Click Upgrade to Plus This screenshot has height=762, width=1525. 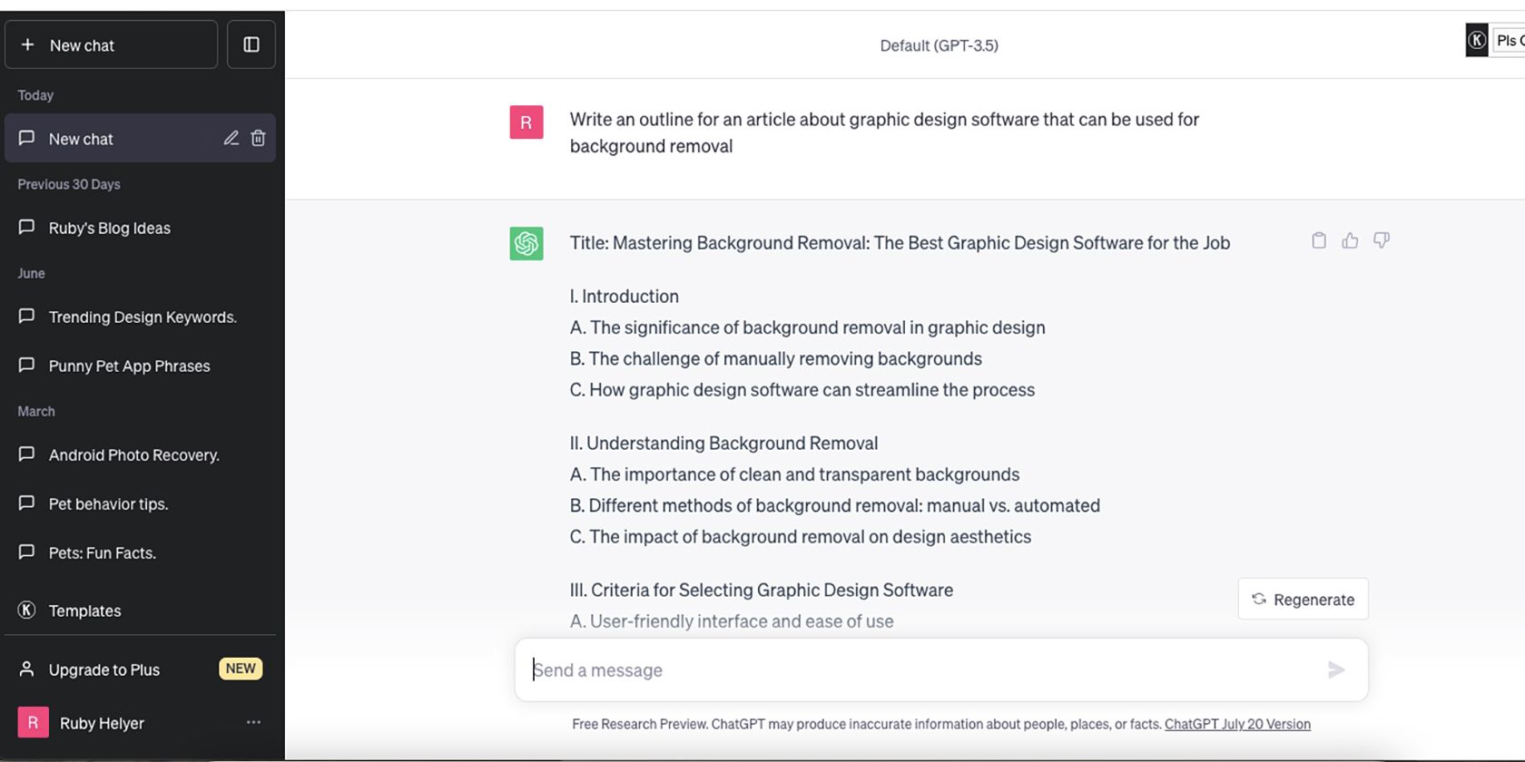pyautogui.click(x=104, y=669)
